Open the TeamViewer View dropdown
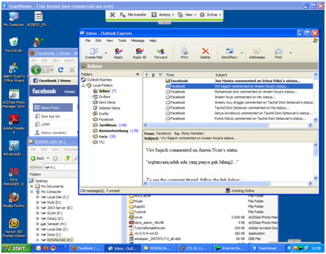The height and width of the screenshot is (254, 326). pyautogui.click(x=186, y=15)
